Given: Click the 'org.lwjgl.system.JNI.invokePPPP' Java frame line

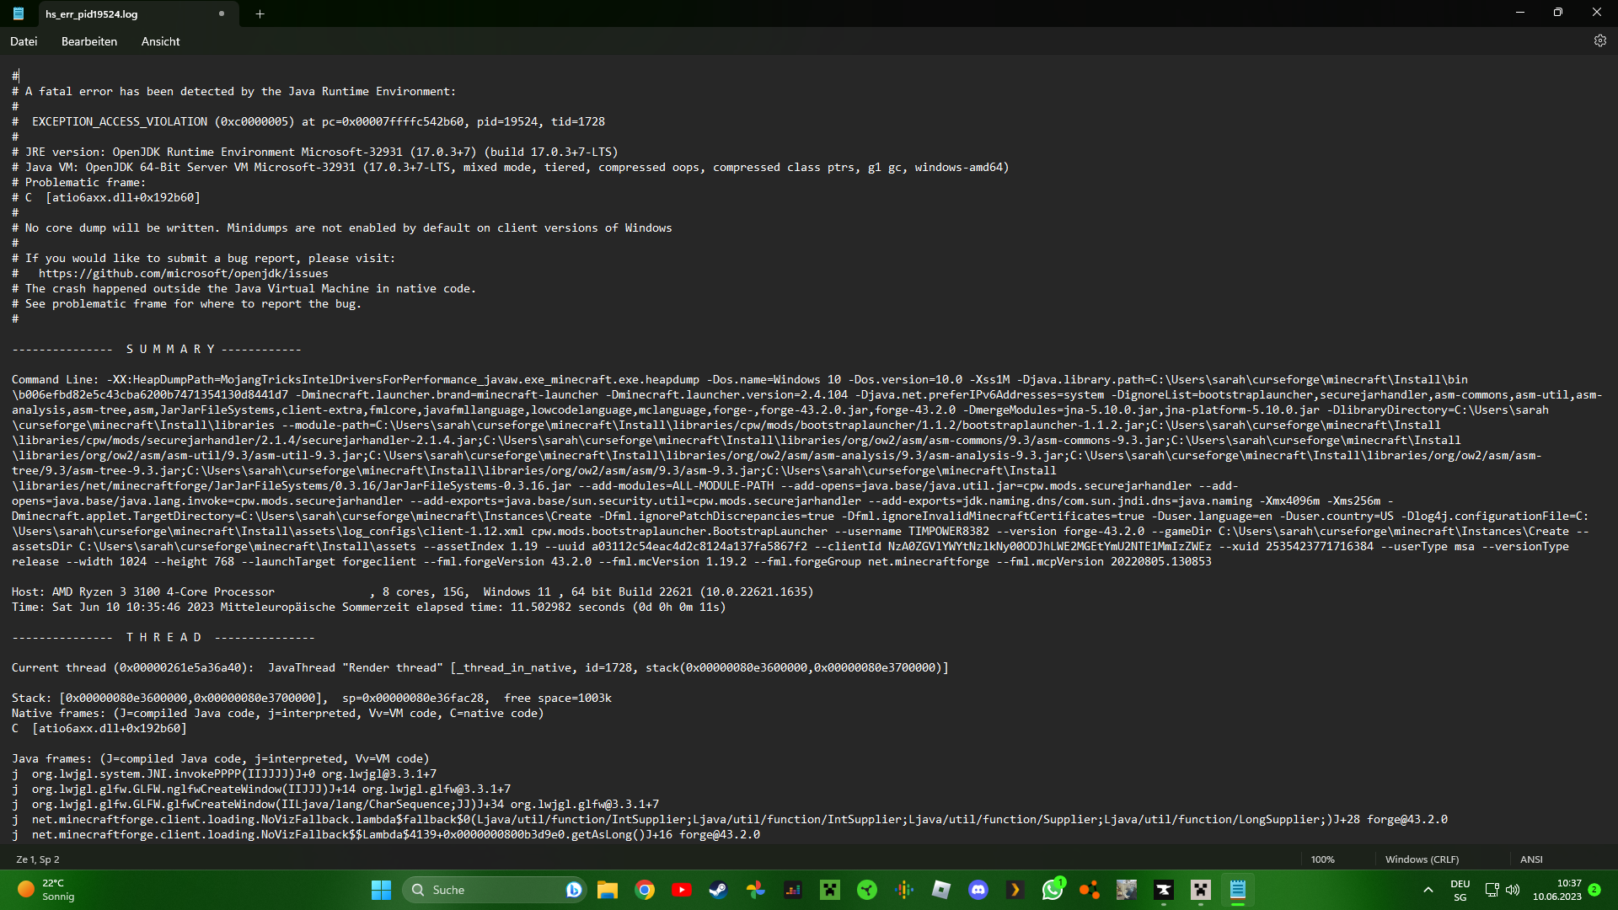Looking at the screenshot, I should (224, 773).
